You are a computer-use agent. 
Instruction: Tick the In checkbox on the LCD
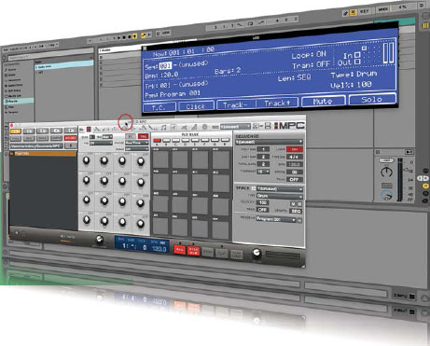[x=357, y=55]
